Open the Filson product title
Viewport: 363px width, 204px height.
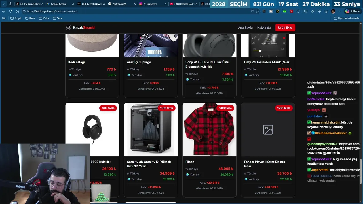point(190,162)
